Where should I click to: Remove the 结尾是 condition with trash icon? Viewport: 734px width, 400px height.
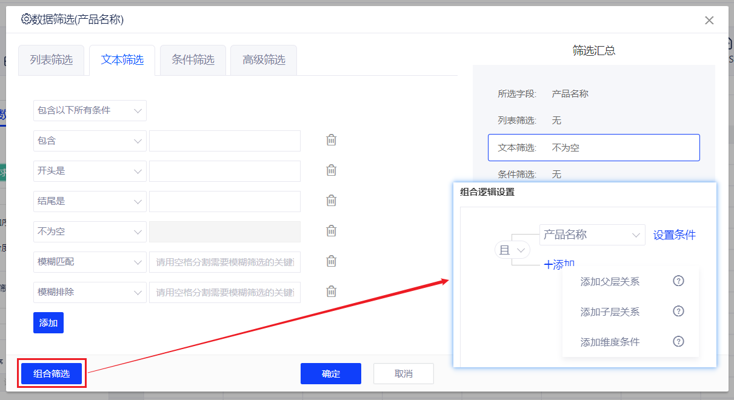(x=332, y=201)
